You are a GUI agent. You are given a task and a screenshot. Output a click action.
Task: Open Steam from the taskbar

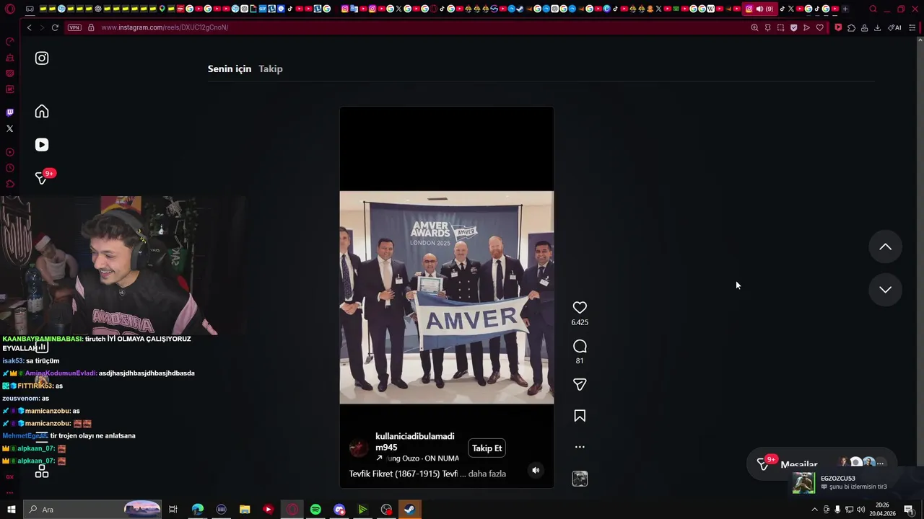tap(409, 510)
